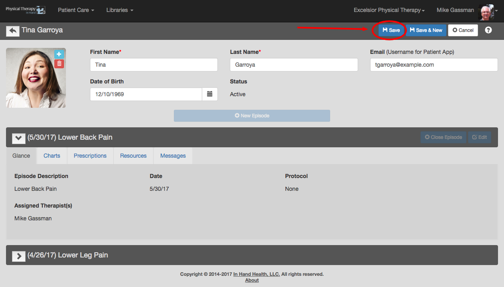504x287 pixels.
Task: Delete the patient photo using trash icon
Action: point(59,63)
